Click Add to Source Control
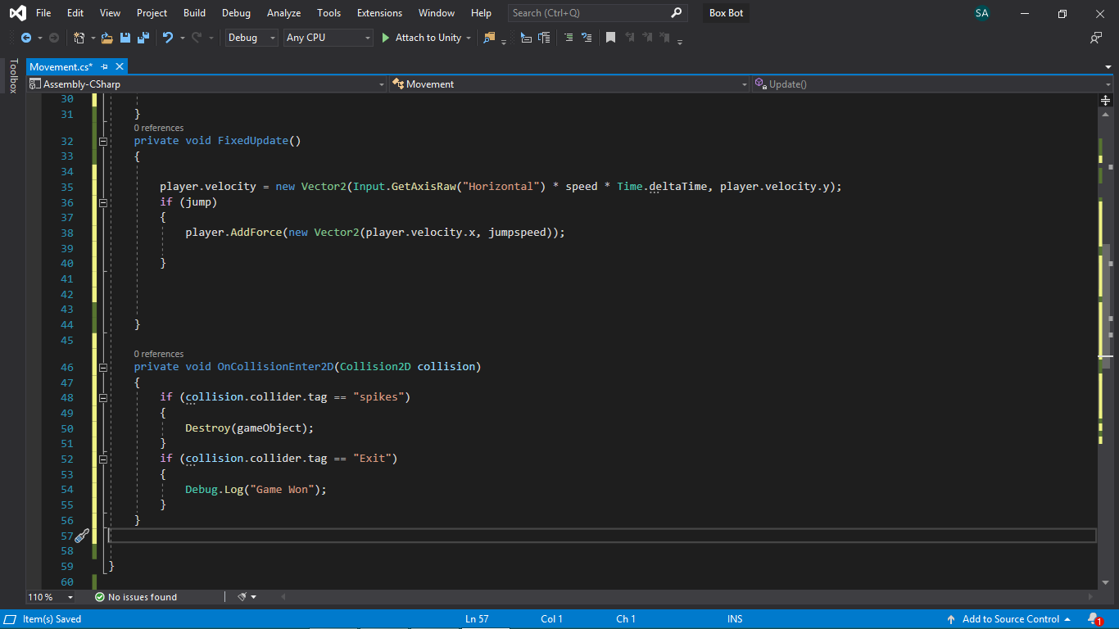This screenshot has width=1119, height=629. coord(1010,618)
